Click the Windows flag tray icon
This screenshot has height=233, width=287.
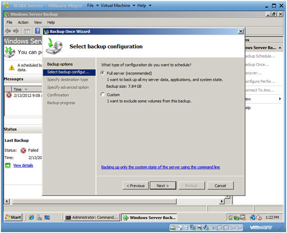coord(230,217)
